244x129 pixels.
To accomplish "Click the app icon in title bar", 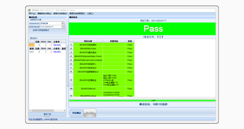I will click(x=29, y=10).
